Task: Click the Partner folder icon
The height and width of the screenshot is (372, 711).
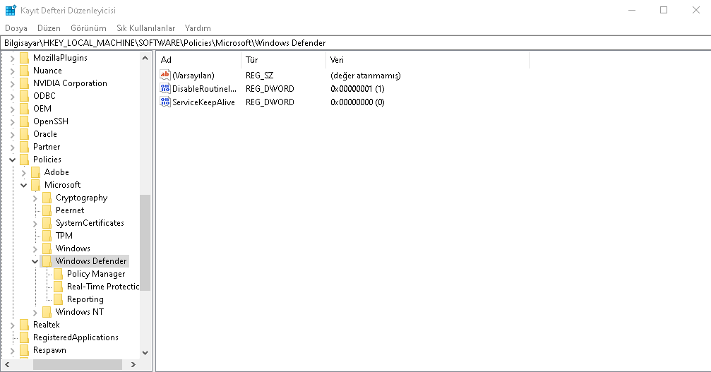Action: (x=25, y=146)
